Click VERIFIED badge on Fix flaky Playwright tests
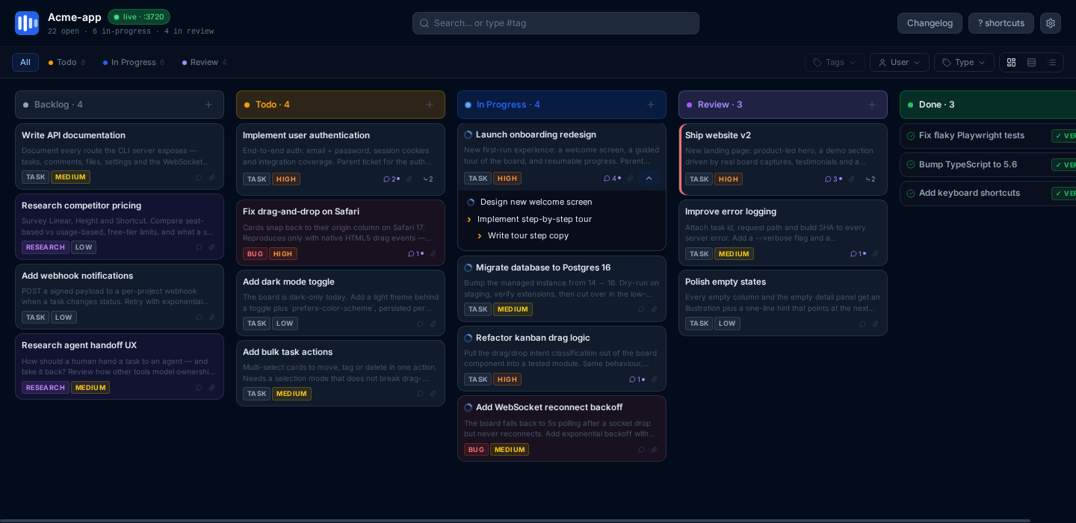Screen dimensions: 1076x523 click(1064, 136)
